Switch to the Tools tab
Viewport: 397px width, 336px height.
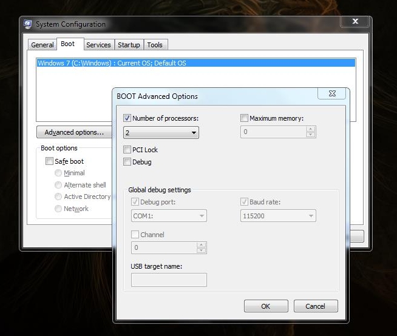click(155, 45)
